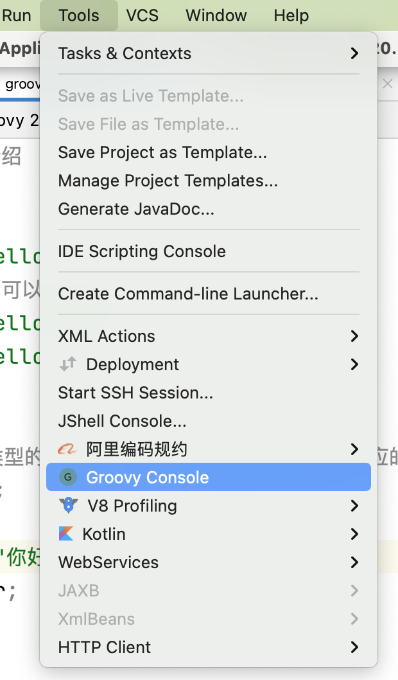Open JShell Console entry

122,421
